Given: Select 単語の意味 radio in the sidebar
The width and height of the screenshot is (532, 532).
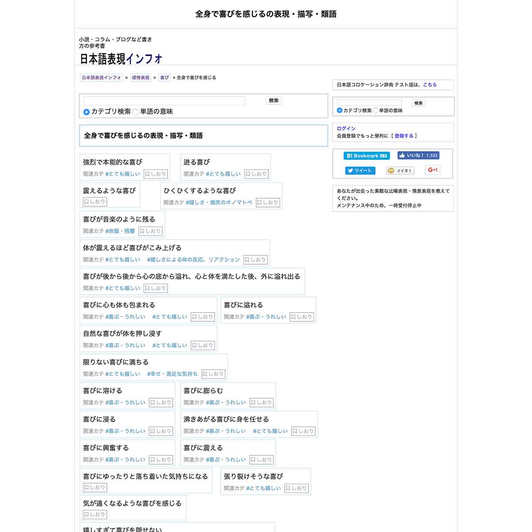Looking at the screenshot, I should point(376,110).
